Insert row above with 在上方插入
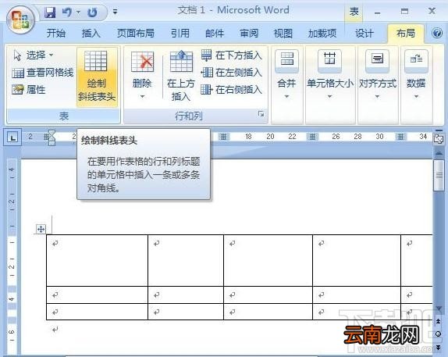This screenshot has height=357, width=448. point(180,76)
